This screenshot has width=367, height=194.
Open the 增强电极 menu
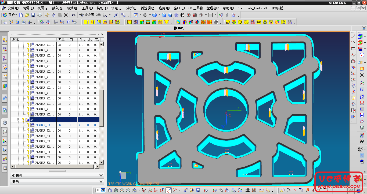(x=213, y=8)
